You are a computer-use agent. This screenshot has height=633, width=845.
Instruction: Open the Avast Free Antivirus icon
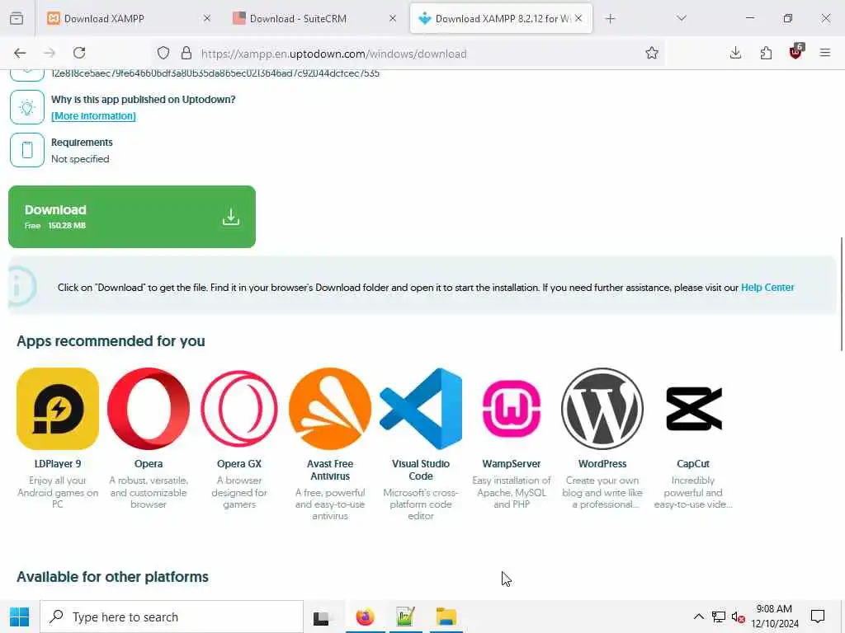[x=330, y=409]
